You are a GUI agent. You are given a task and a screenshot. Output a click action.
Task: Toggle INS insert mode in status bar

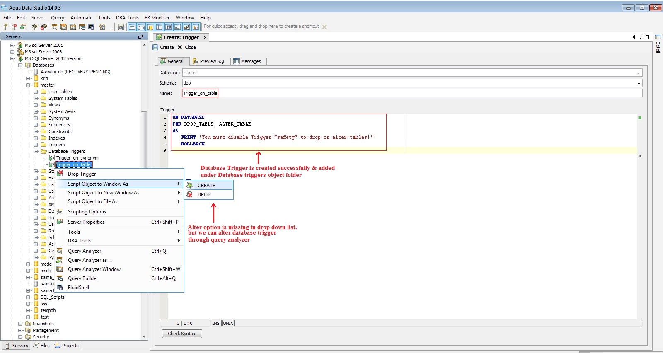click(216, 323)
